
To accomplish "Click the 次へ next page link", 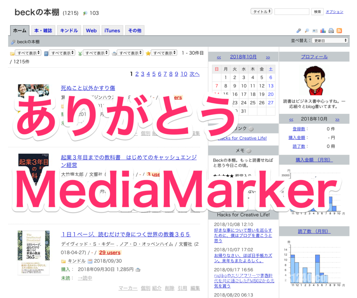I will pos(195,74).
